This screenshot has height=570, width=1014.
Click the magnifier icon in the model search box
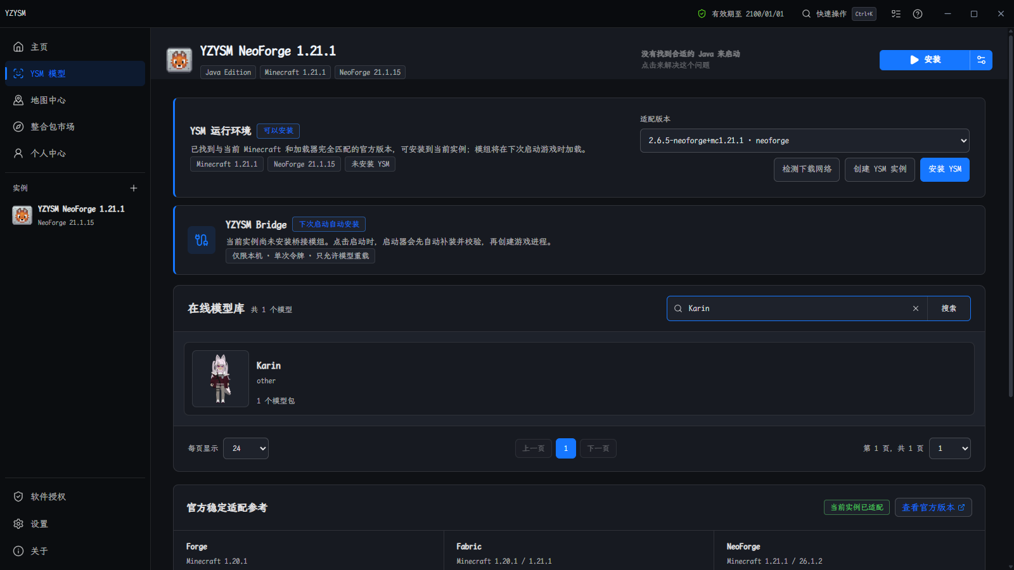(678, 308)
